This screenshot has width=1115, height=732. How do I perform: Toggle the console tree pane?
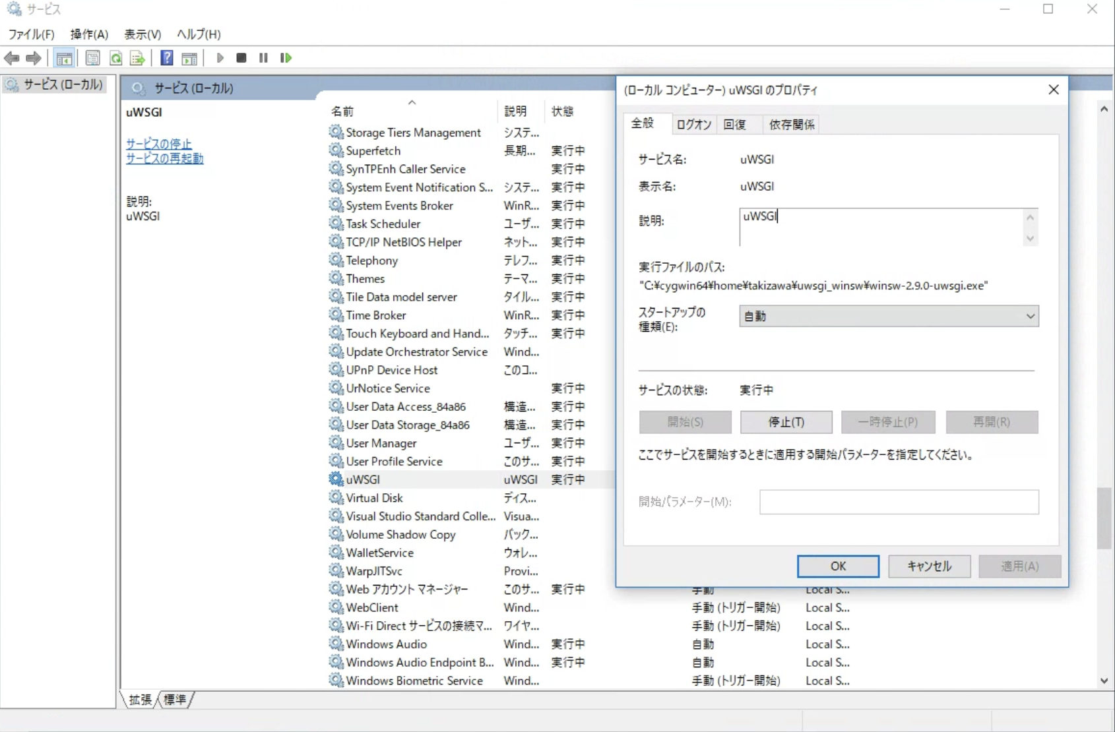tap(64, 58)
